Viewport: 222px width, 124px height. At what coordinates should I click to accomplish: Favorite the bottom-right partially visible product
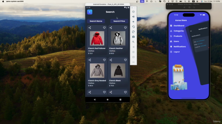tap(125, 92)
